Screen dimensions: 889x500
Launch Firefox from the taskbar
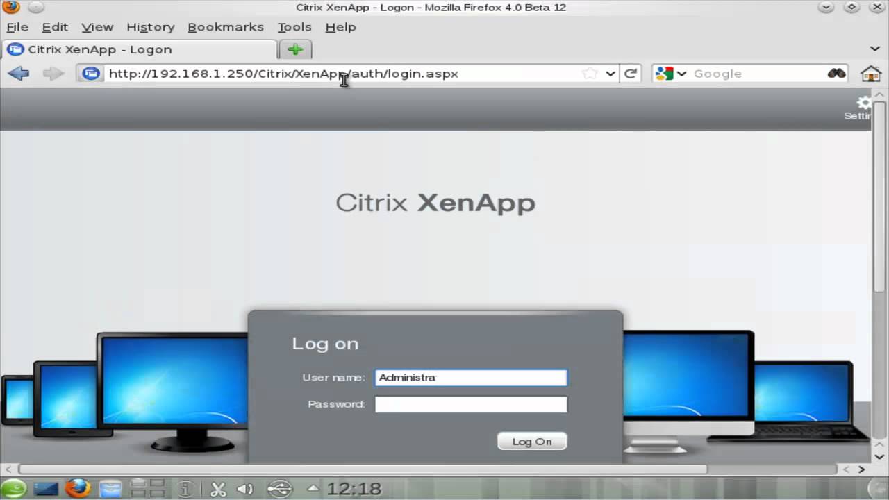point(78,489)
